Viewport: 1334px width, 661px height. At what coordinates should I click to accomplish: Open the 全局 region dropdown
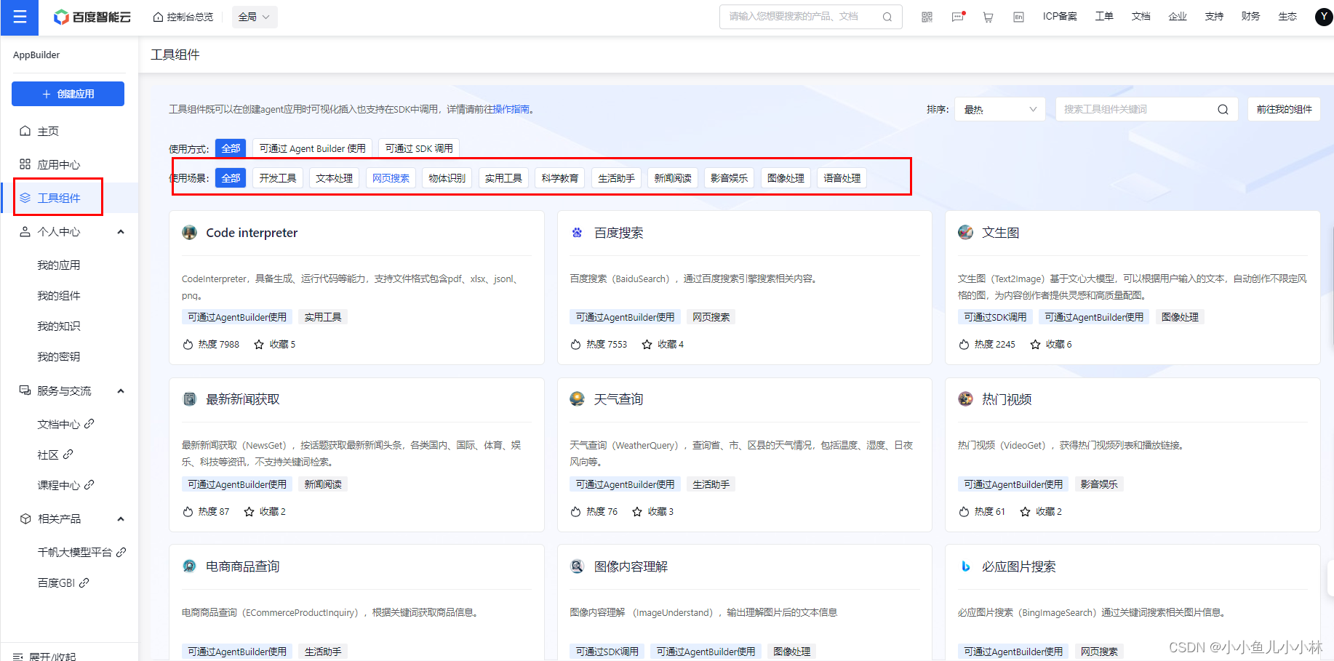(255, 17)
